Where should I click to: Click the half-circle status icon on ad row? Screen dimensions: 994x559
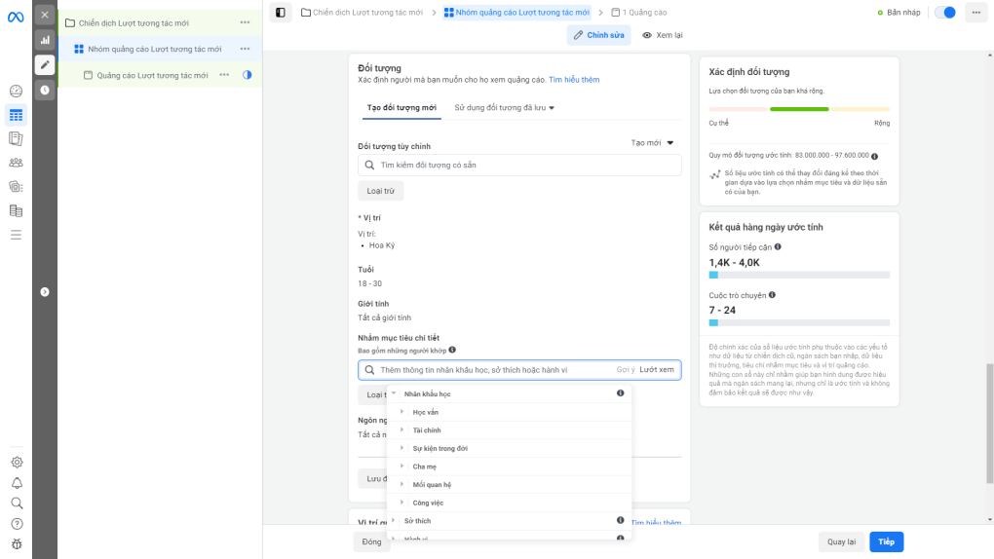[248, 75]
